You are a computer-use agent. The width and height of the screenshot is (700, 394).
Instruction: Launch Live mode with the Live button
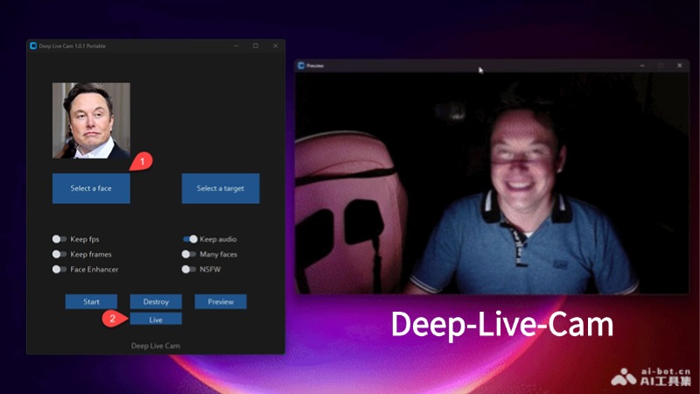[156, 320]
